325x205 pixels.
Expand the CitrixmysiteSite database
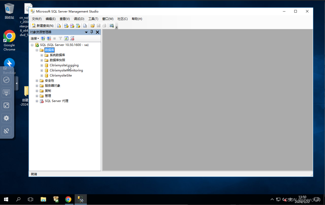click(x=42, y=75)
